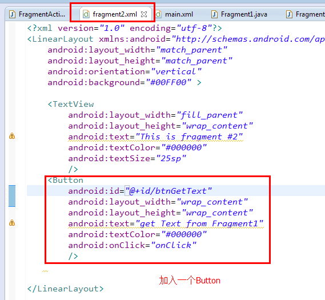Click the XML file icon on fragment2.xml tab
Viewport: 325px width, 300px height.
pyautogui.click(x=86, y=14)
